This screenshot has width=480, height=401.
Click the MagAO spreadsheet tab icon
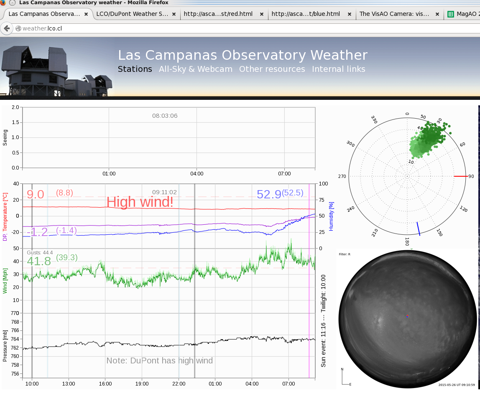[x=451, y=14]
